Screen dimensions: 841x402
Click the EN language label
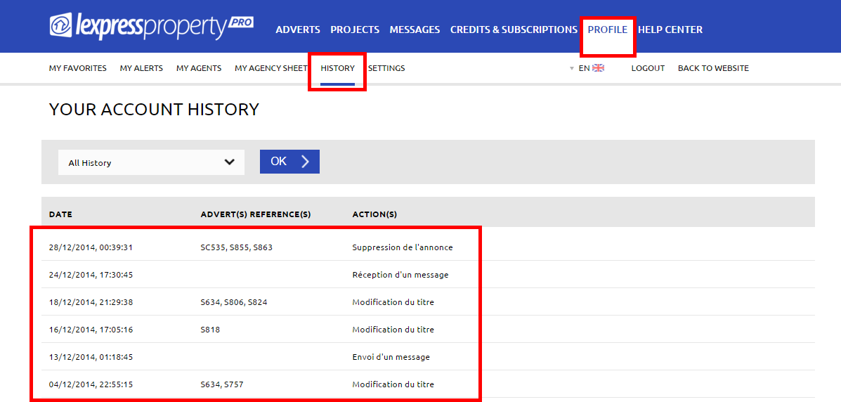tap(584, 68)
